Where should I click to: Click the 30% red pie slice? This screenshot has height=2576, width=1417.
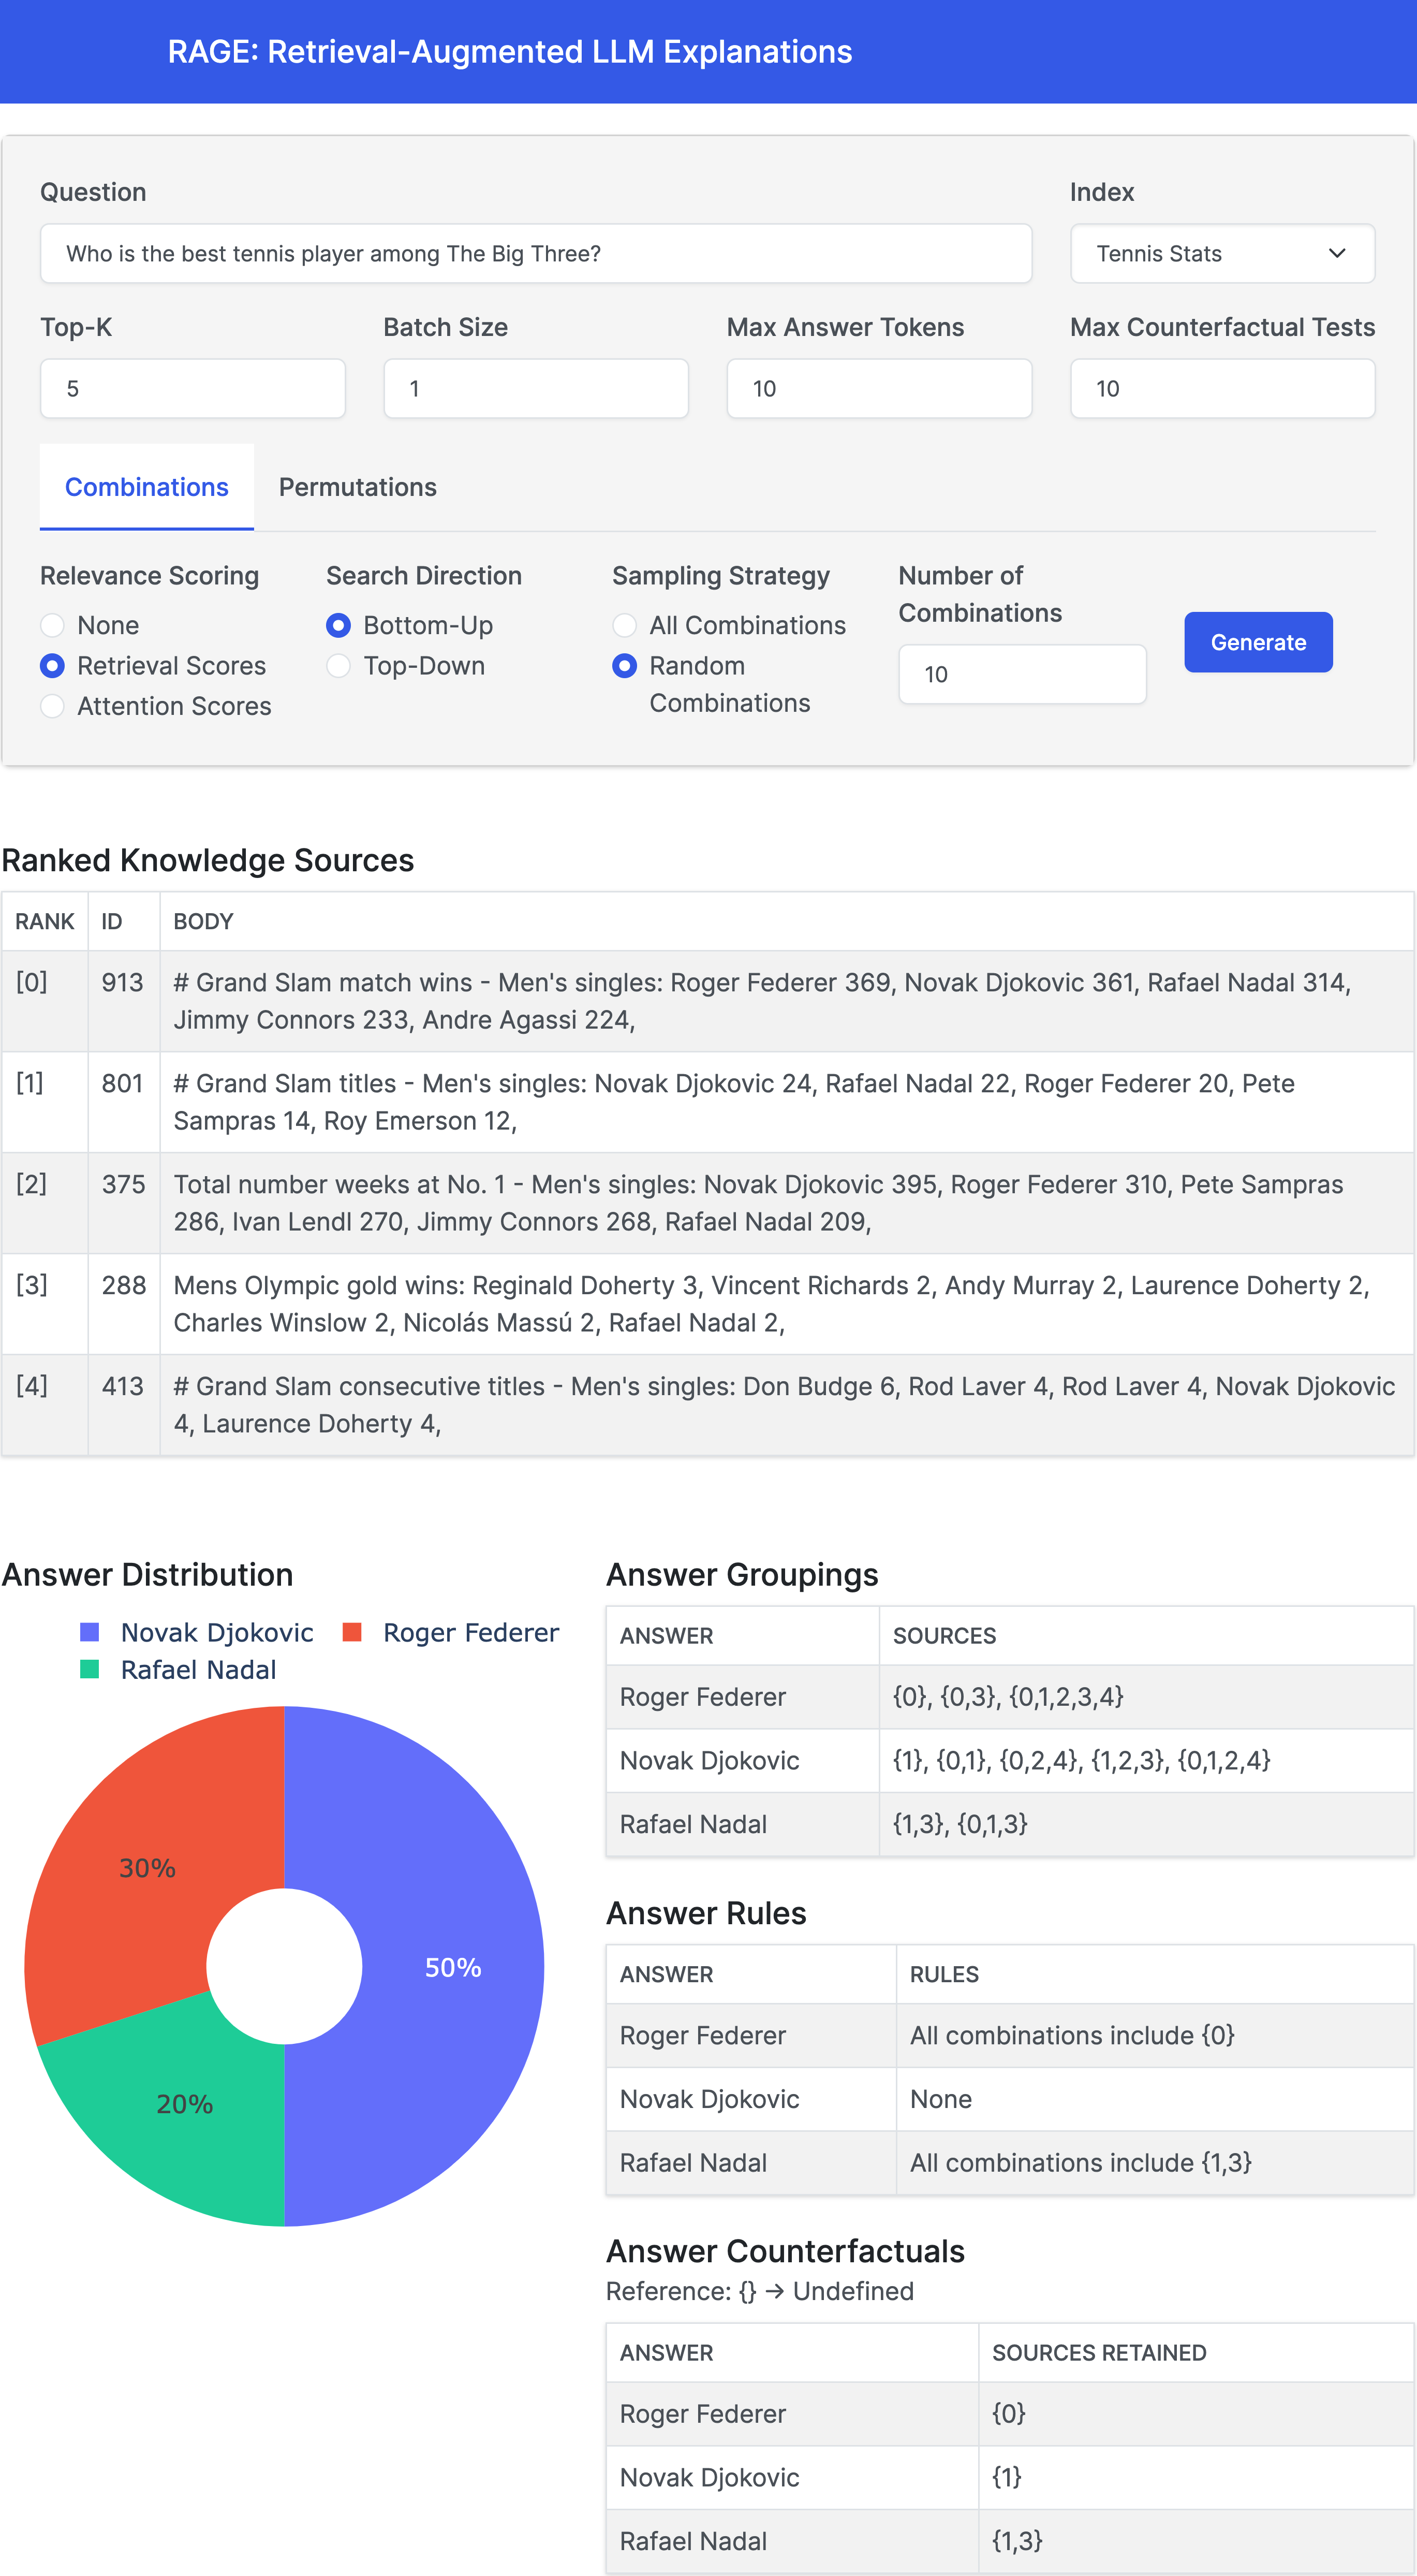[147, 1868]
